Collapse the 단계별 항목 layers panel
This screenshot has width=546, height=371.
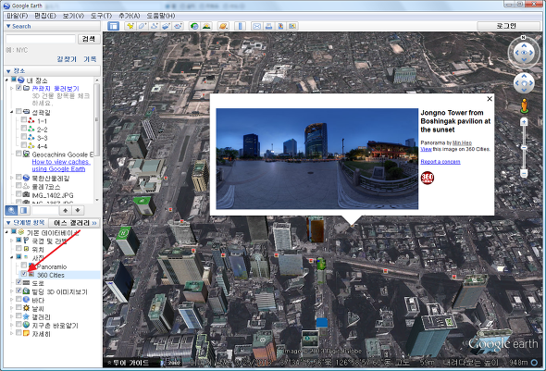[x=8, y=223]
